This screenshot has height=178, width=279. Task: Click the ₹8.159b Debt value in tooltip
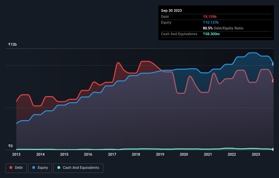tap(210, 17)
